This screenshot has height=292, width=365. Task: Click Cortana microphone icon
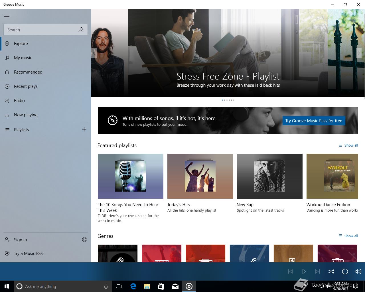tap(106, 286)
